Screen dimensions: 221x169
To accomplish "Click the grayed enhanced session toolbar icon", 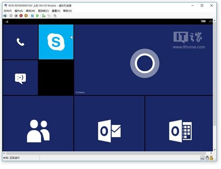I will 55,16.
